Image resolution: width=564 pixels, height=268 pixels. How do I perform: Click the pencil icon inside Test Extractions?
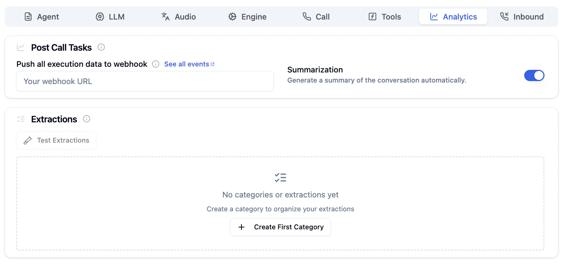(28, 140)
